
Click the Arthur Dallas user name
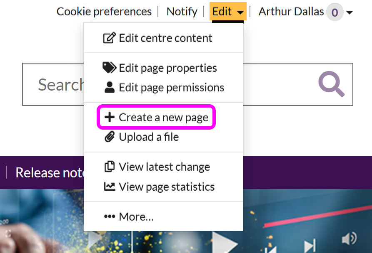tap(291, 12)
